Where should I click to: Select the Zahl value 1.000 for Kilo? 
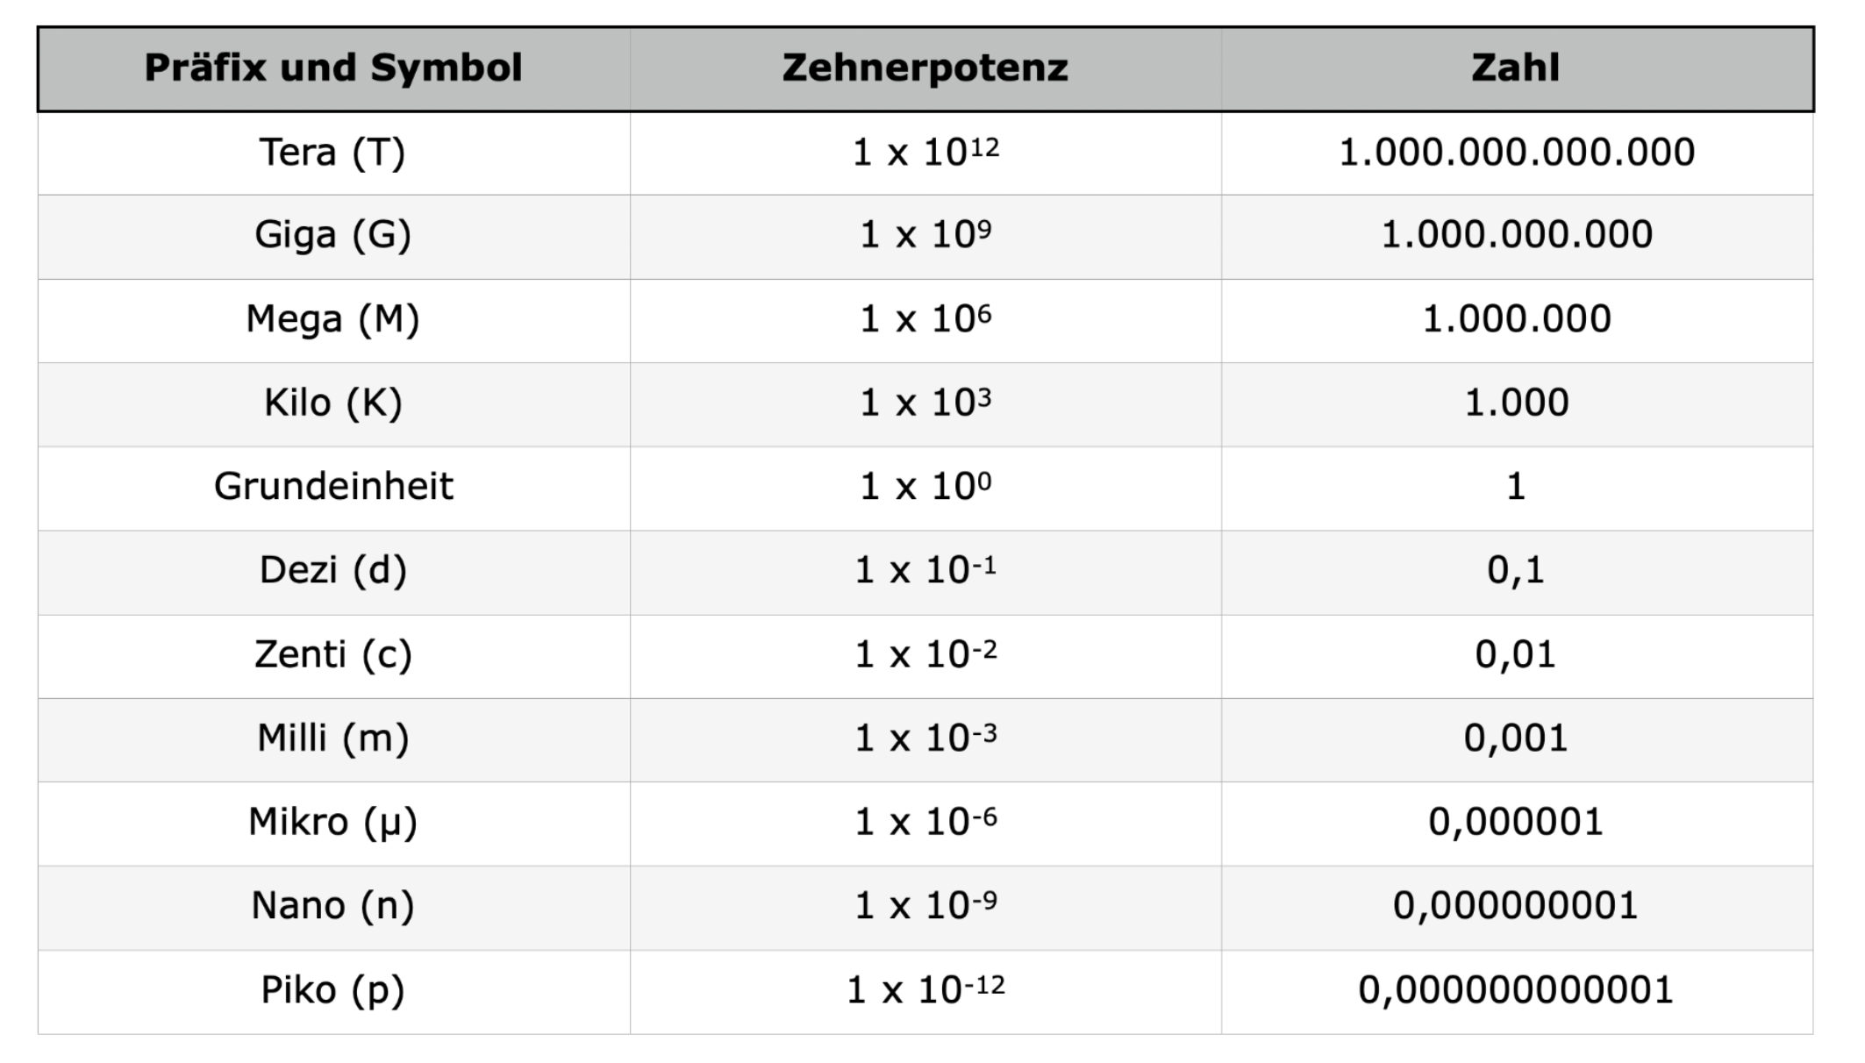point(1516,403)
